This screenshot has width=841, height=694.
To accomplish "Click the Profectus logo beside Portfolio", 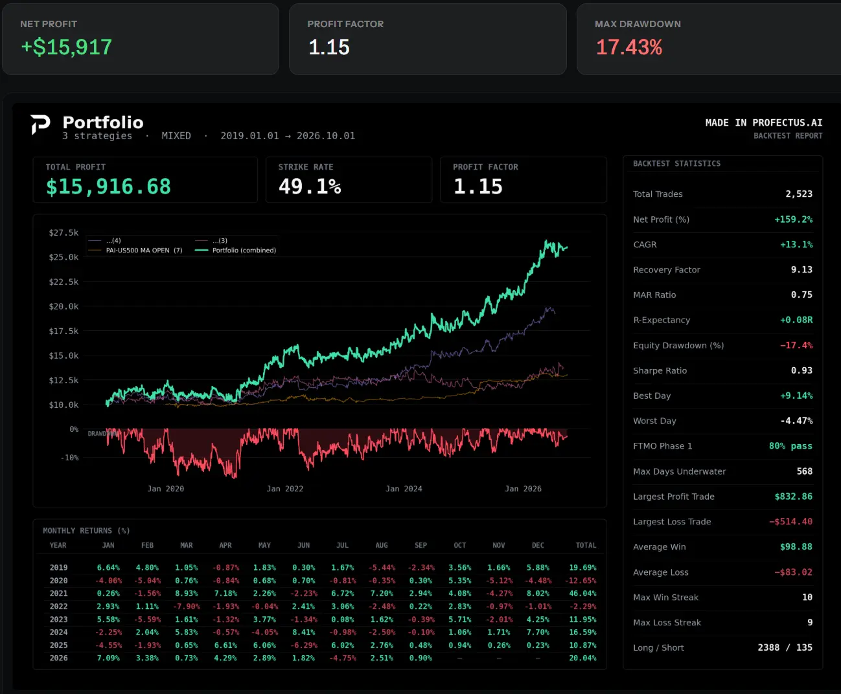I will [x=40, y=124].
